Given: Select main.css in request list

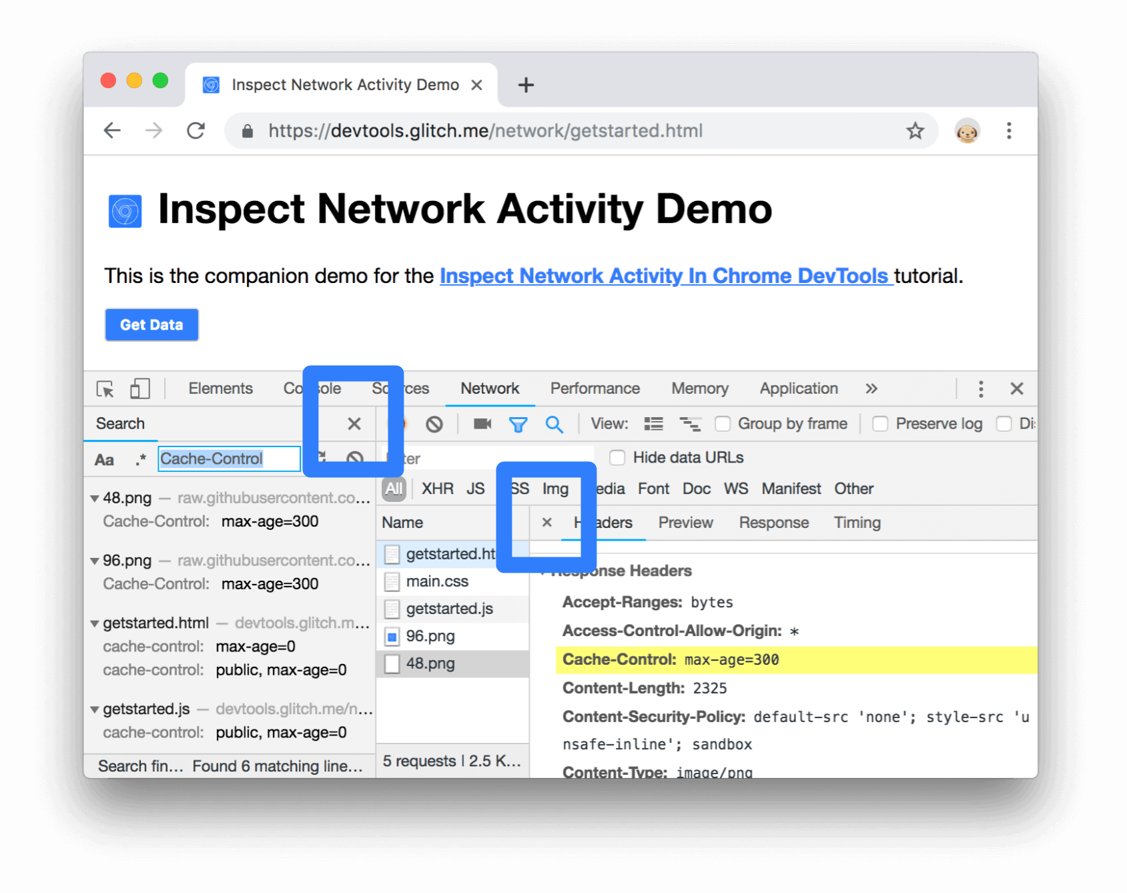Looking at the screenshot, I should [x=453, y=581].
